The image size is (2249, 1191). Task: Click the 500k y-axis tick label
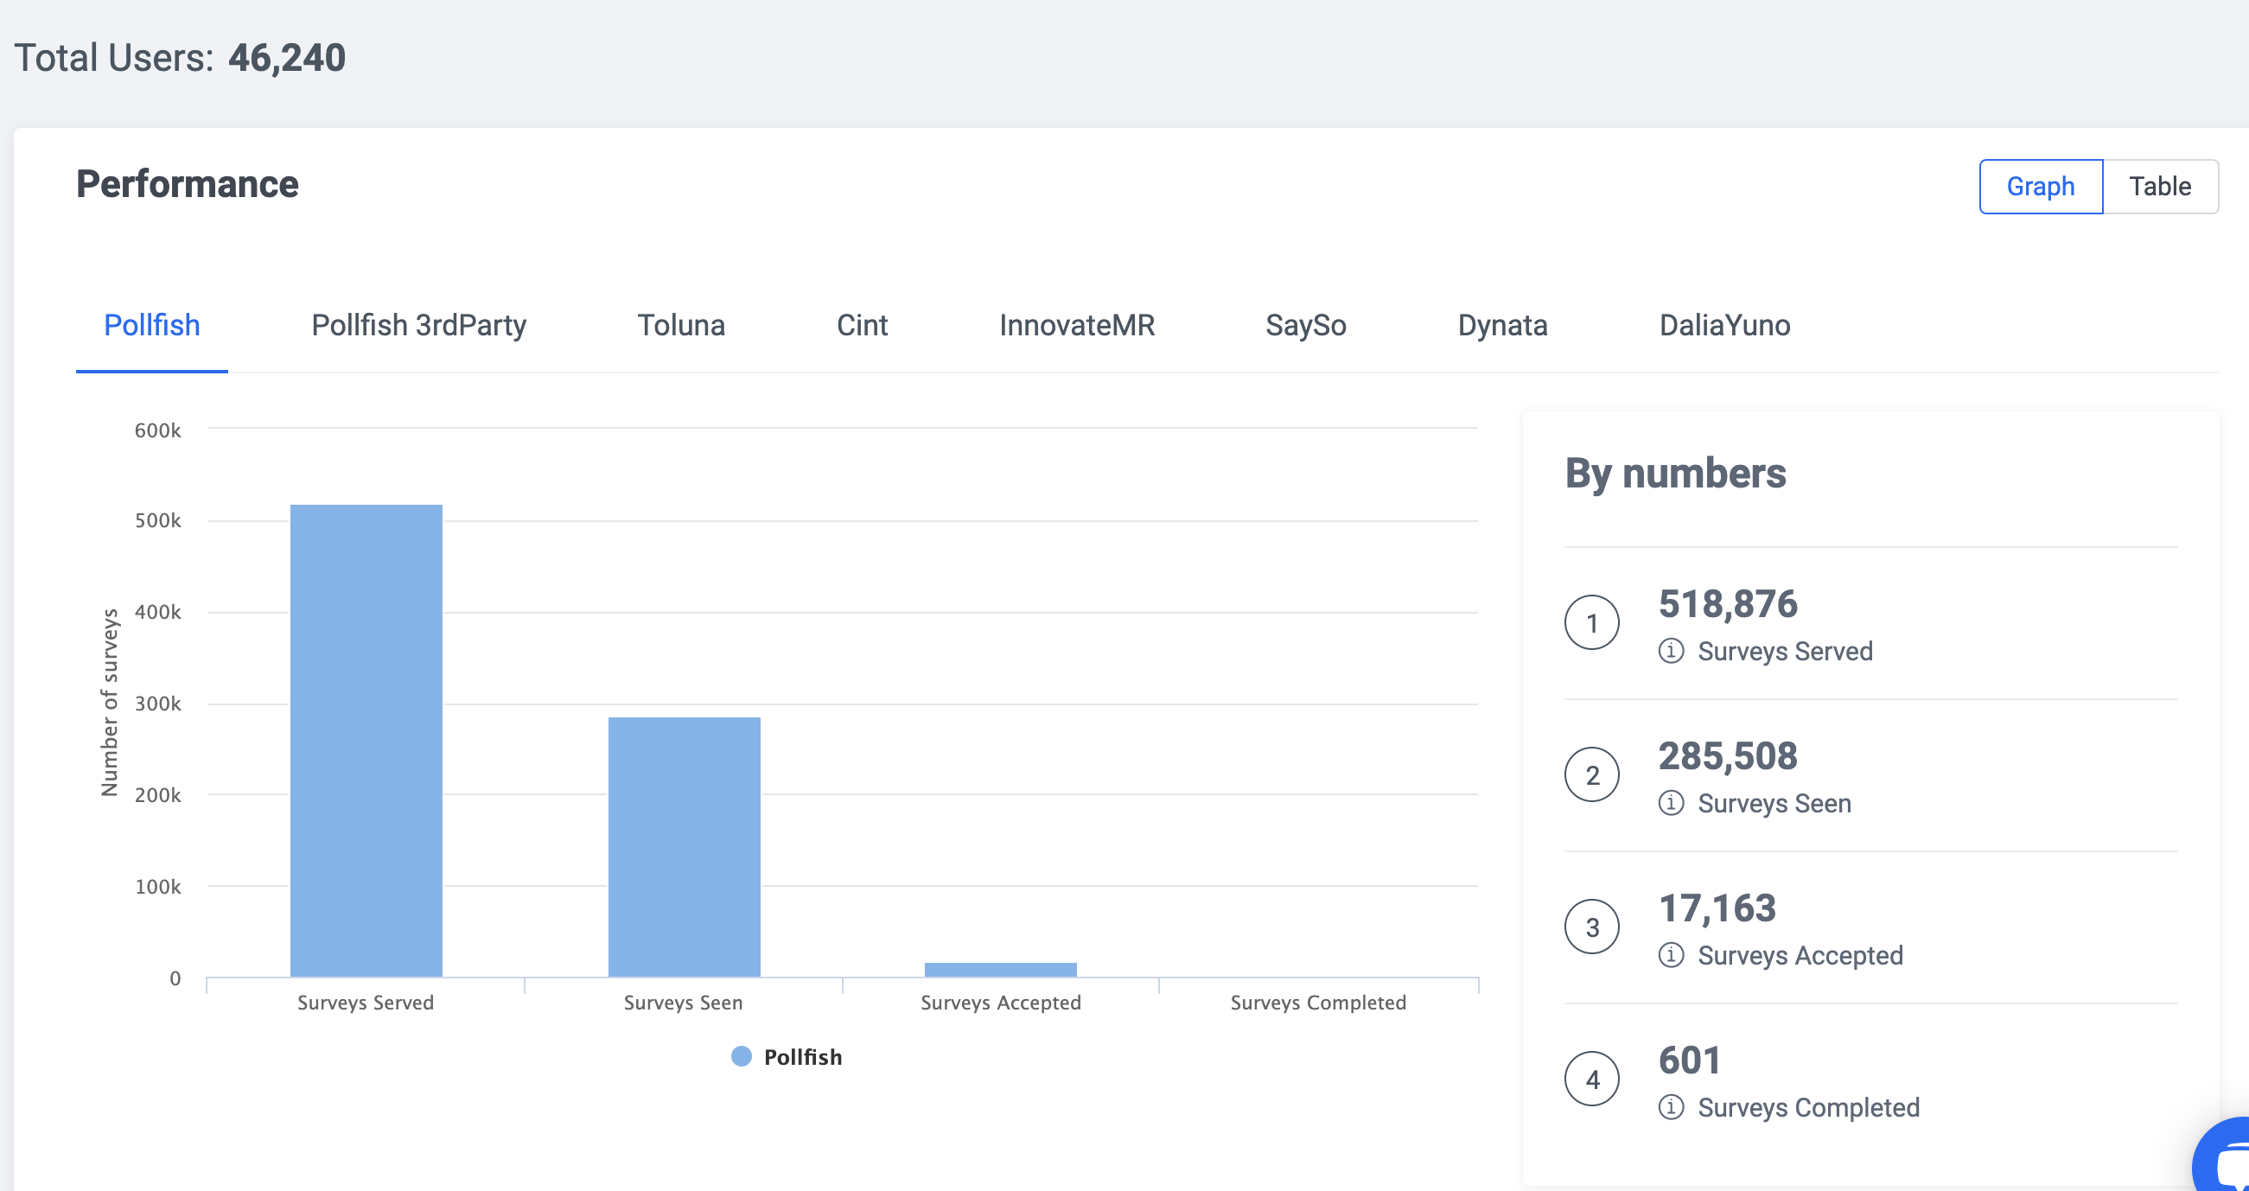tap(158, 520)
